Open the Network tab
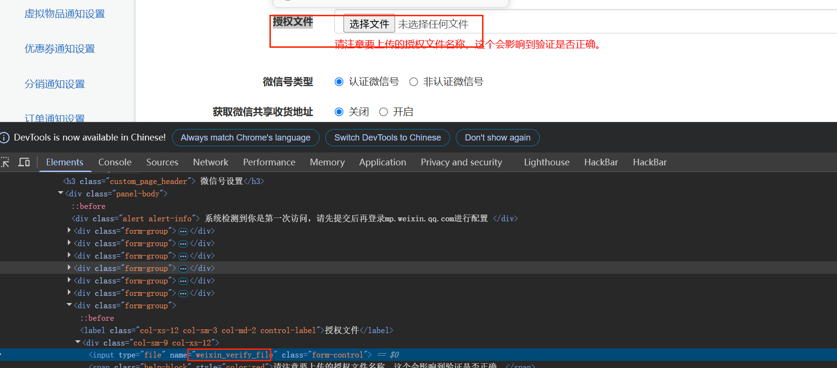 (x=211, y=162)
